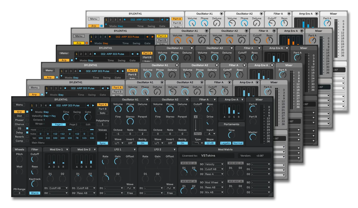Disable the Delay effect checkbox
358x208 pixels.
(27, 133)
